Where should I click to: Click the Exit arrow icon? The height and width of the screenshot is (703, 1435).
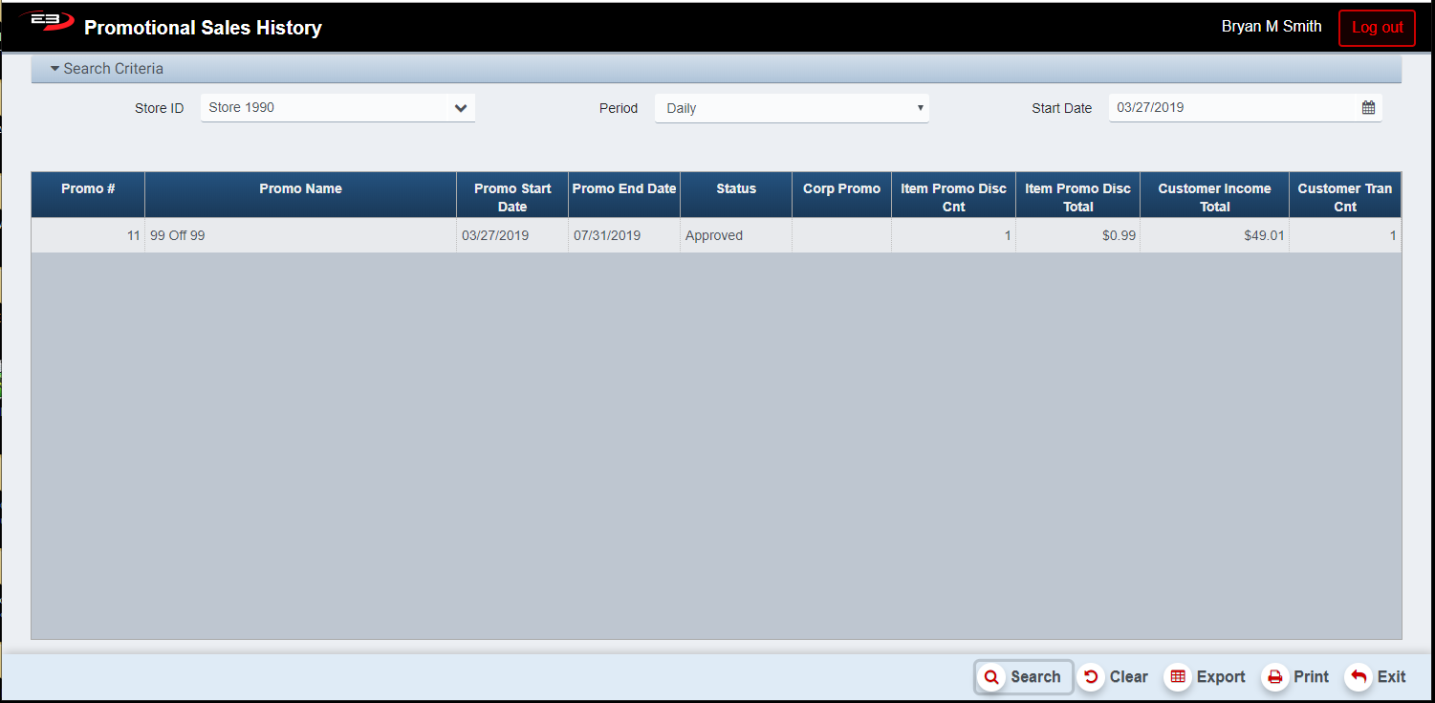pos(1358,677)
